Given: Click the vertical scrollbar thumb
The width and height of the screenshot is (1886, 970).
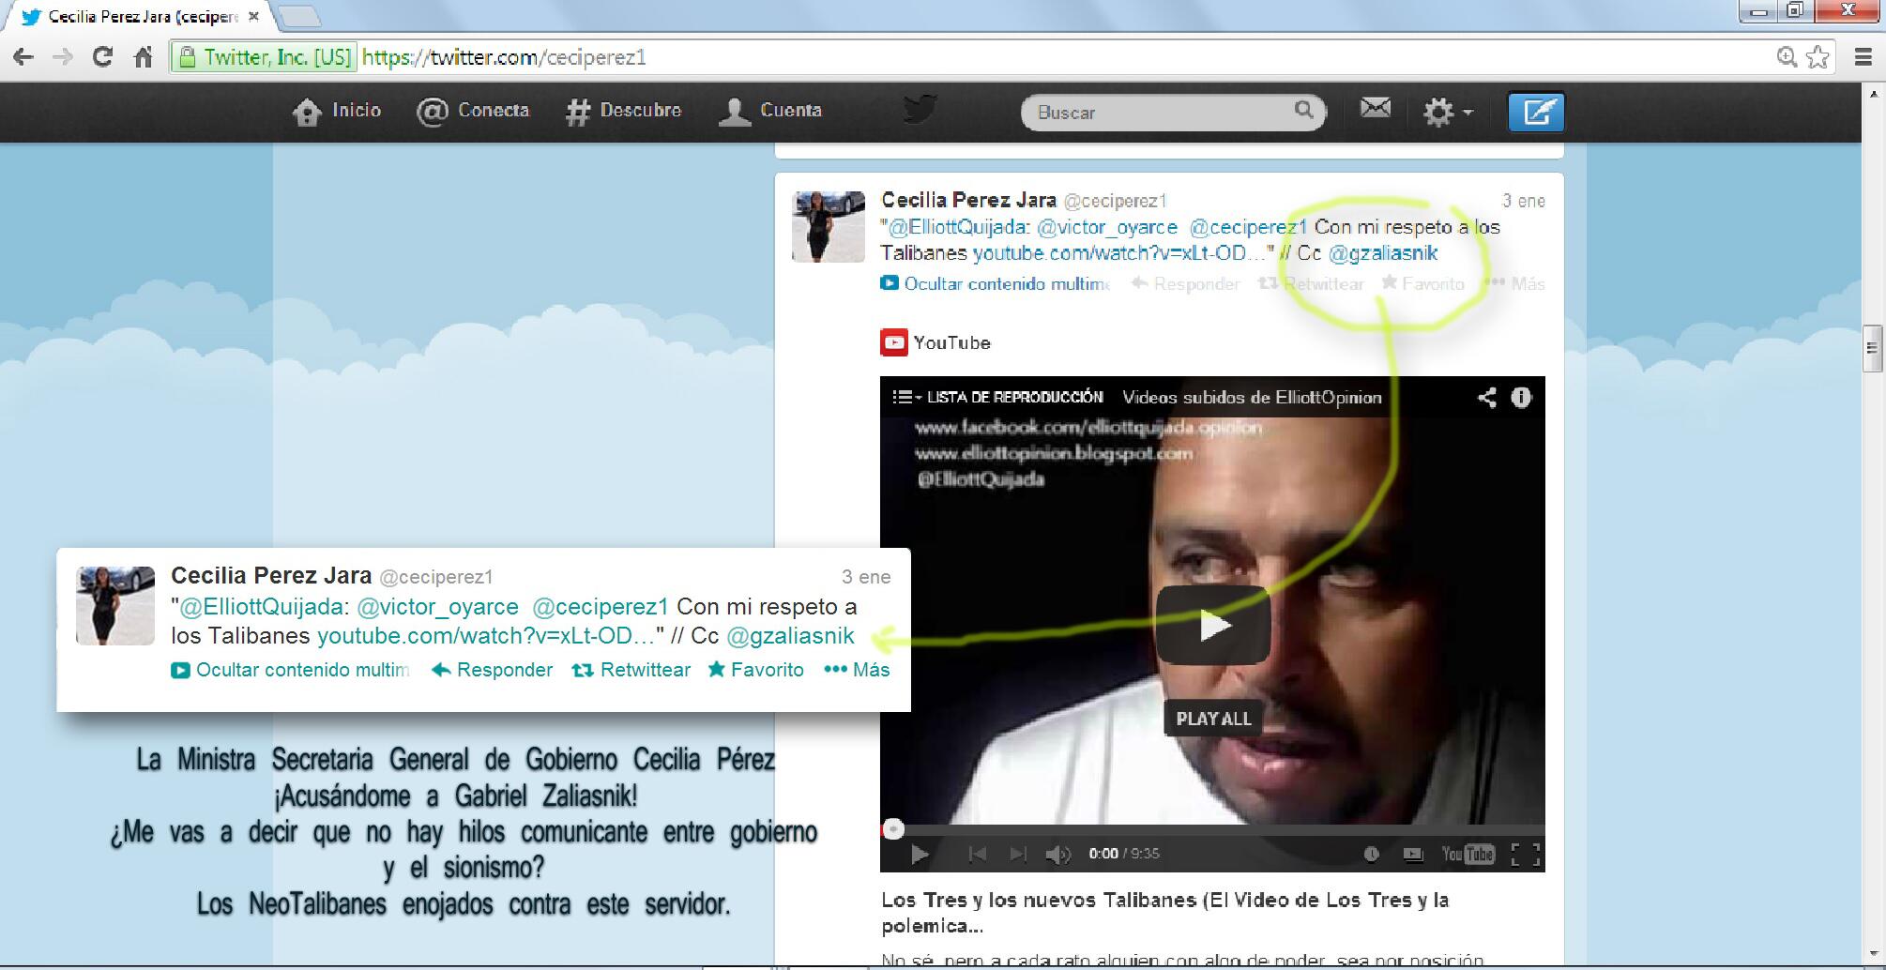Looking at the screenshot, I should point(1873,349).
